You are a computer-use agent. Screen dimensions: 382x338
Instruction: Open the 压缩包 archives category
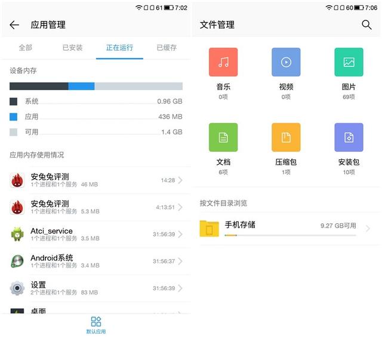286,138
